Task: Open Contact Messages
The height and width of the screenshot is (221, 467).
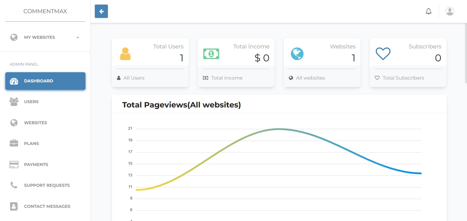Action: coord(47,206)
